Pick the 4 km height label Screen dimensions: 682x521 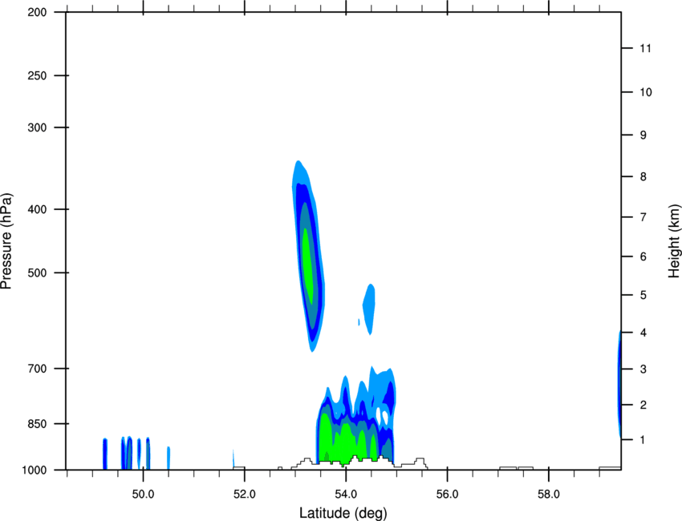click(643, 333)
